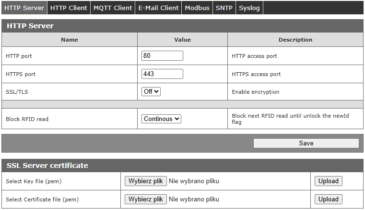Image resolution: width=365 pixels, height=210 pixels.
Task: Switch to the HTTP Client tab
Action: (x=69, y=8)
